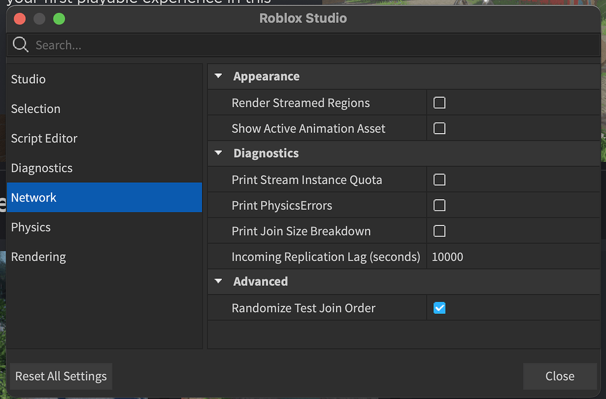The image size is (606, 399).
Task: Open the Diagnostics settings category
Action: point(104,168)
